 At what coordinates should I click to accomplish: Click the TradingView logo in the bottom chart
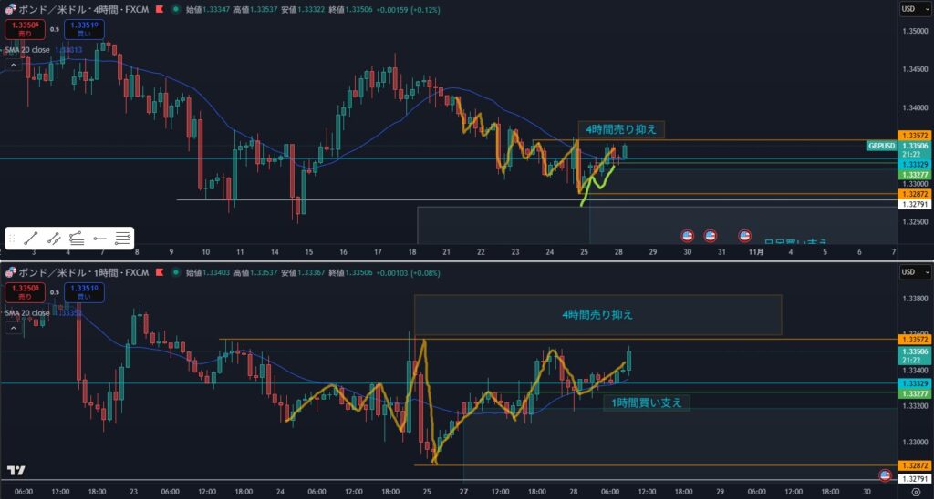coord(16,471)
